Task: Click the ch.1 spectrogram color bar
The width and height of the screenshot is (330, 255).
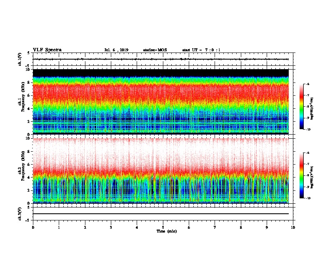Action: (x=302, y=107)
